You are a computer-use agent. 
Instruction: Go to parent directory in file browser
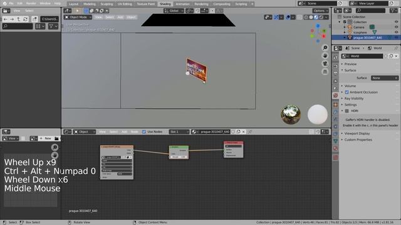[x=18, y=19]
